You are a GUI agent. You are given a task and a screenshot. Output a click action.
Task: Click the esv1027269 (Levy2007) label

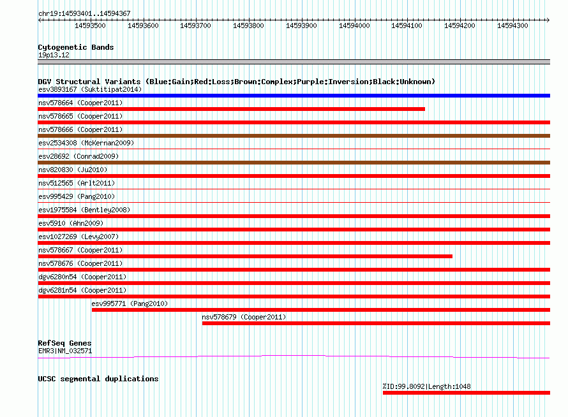[x=78, y=237]
